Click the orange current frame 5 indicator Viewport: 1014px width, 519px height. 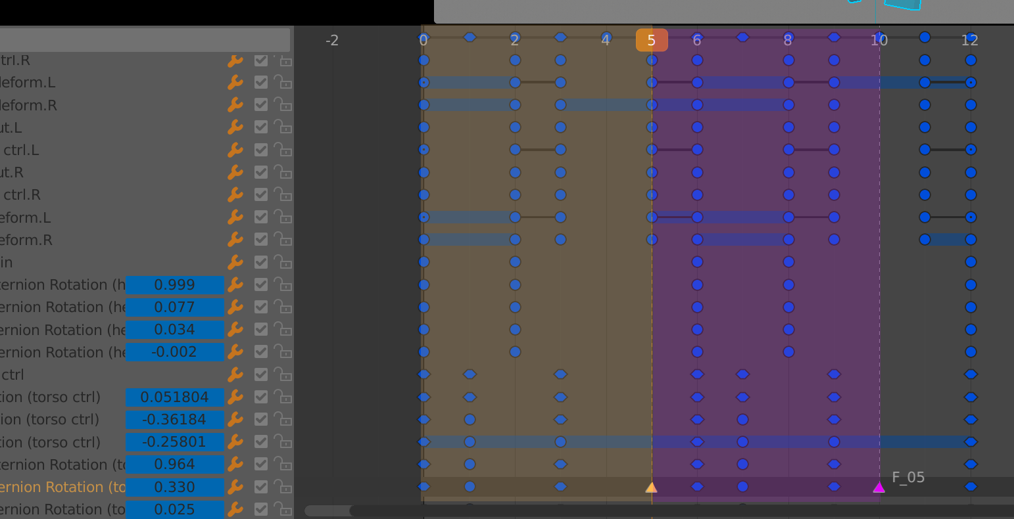coord(652,40)
